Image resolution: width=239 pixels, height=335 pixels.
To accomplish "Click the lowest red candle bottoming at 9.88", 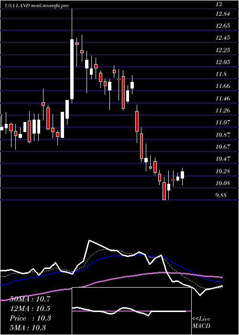I will 164,191.
